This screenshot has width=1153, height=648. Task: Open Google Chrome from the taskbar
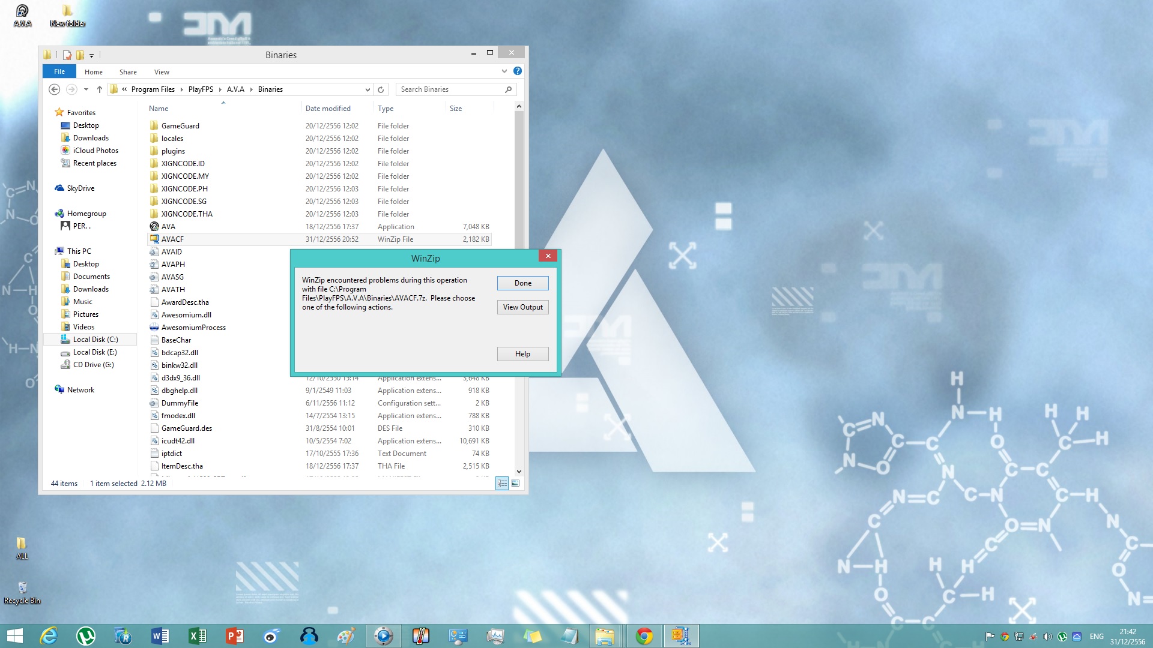pos(644,636)
